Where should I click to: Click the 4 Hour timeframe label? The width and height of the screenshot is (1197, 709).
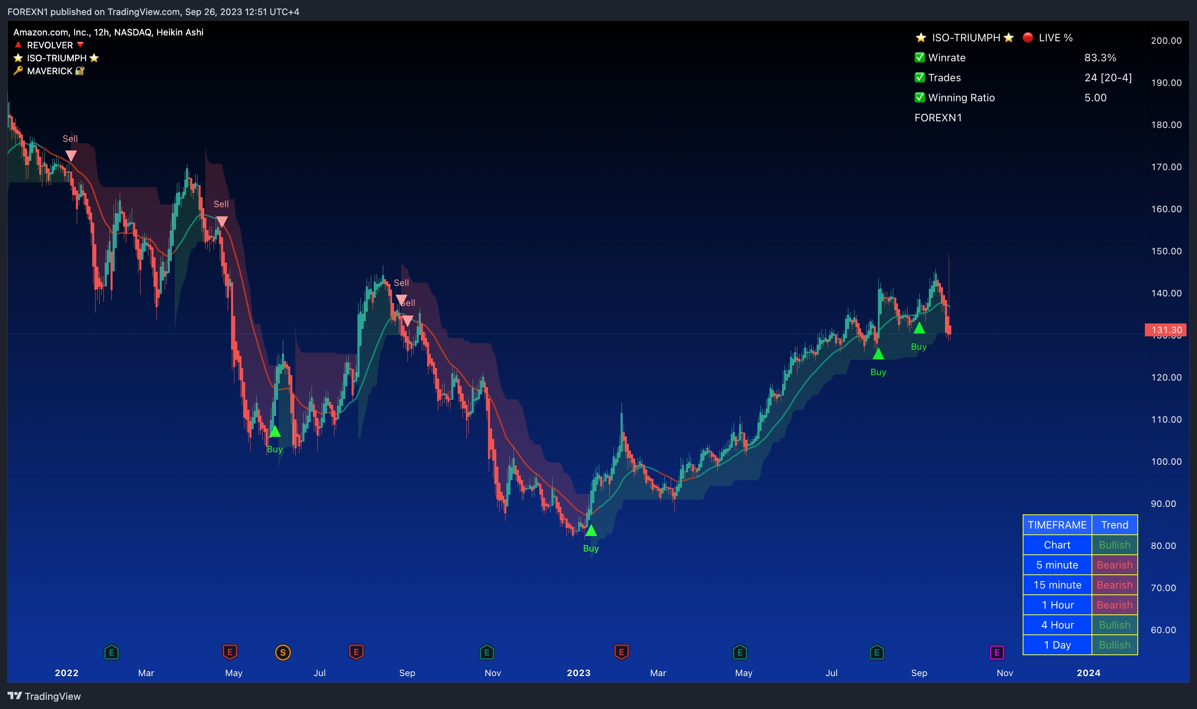(1057, 625)
